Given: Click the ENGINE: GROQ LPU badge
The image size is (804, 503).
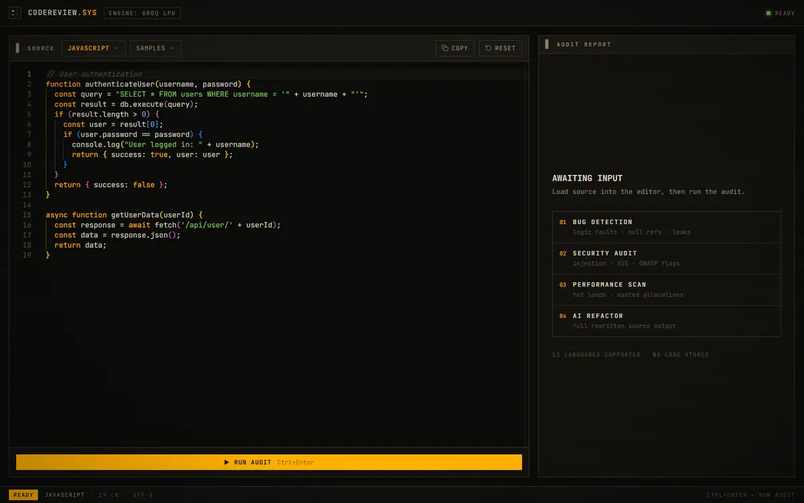Looking at the screenshot, I should pos(142,13).
